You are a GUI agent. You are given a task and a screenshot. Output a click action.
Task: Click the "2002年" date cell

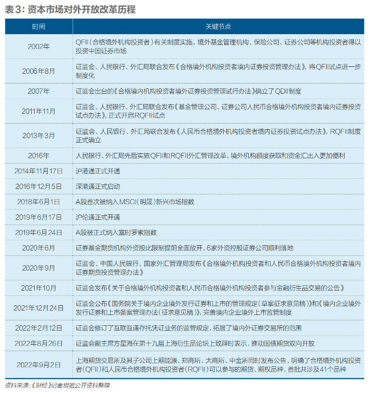[39, 46]
